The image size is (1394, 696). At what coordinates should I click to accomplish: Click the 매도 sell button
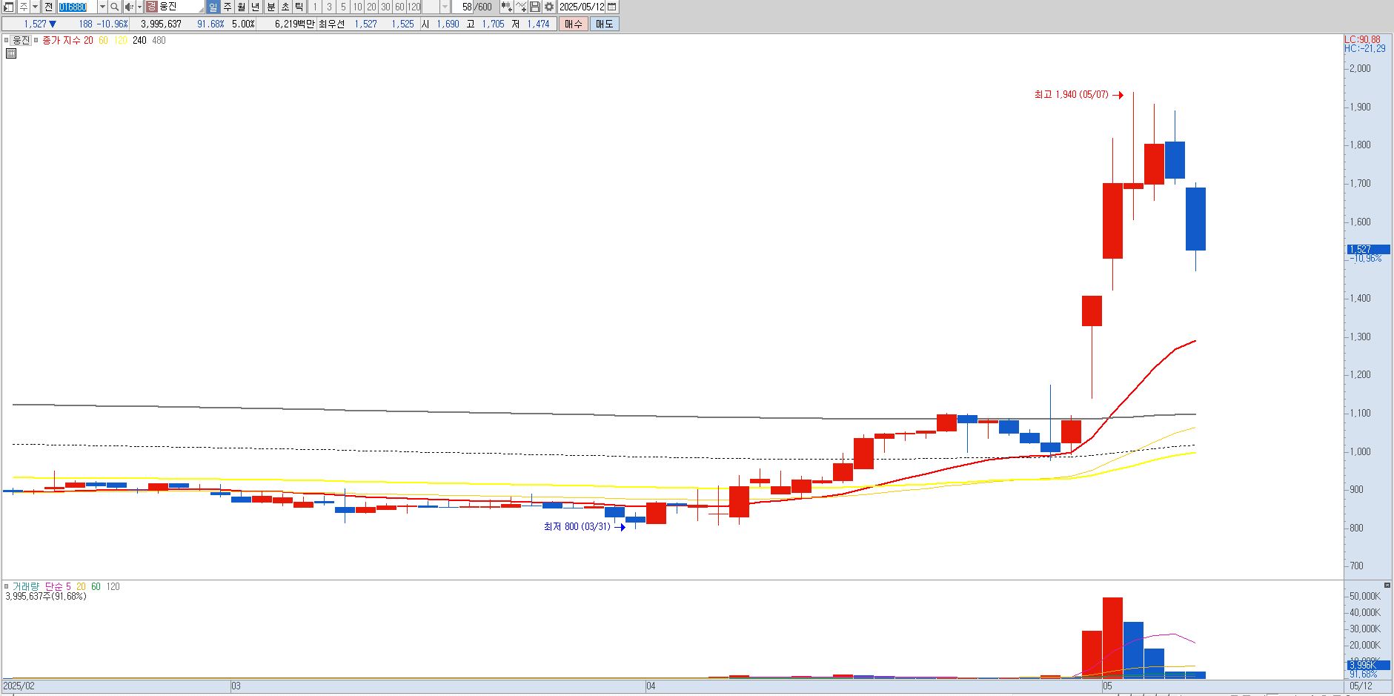point(605,24)
